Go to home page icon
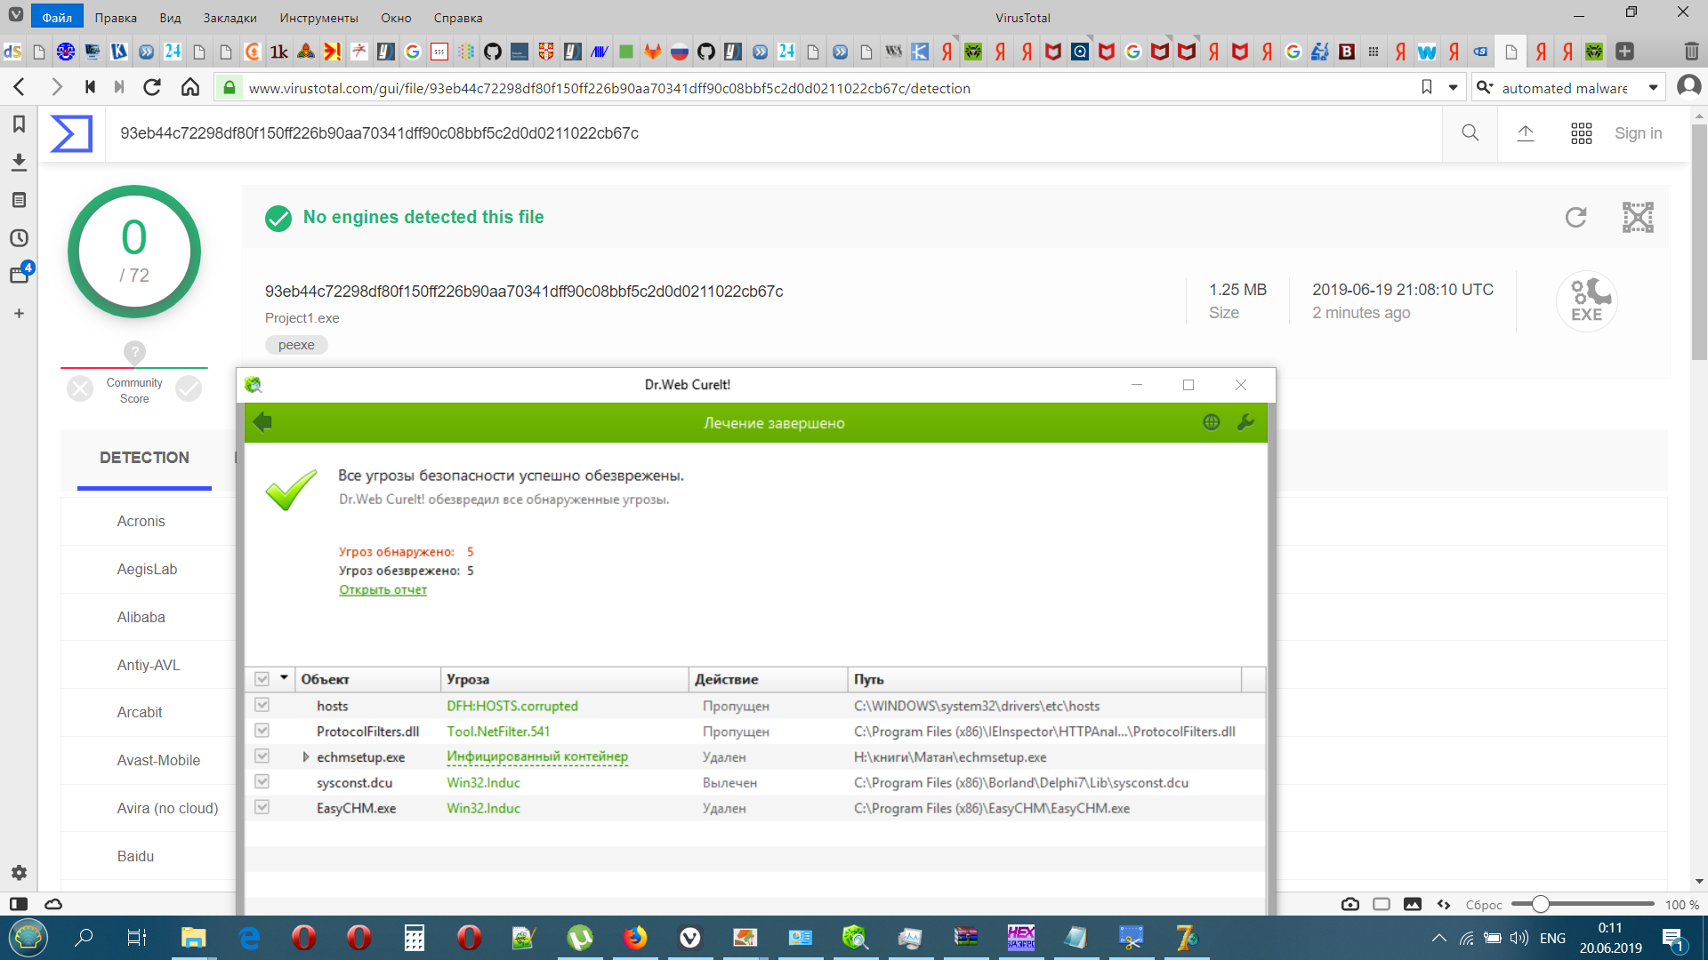Viewport: 1708px width, 960px height. tap(190, 87)
